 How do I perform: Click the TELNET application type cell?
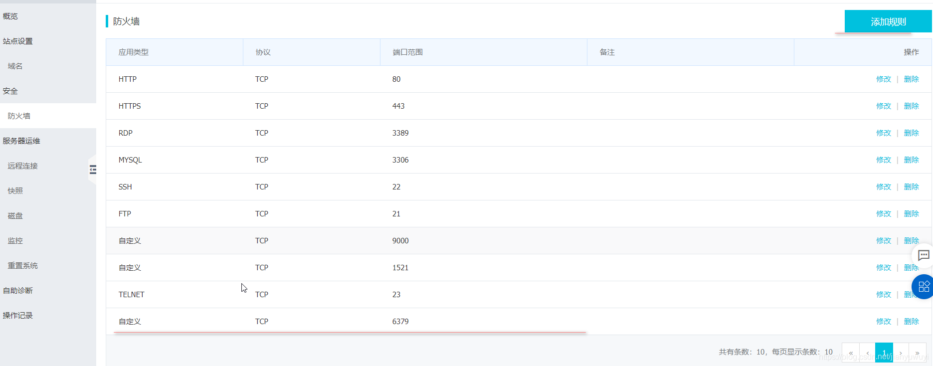(132, 294)
